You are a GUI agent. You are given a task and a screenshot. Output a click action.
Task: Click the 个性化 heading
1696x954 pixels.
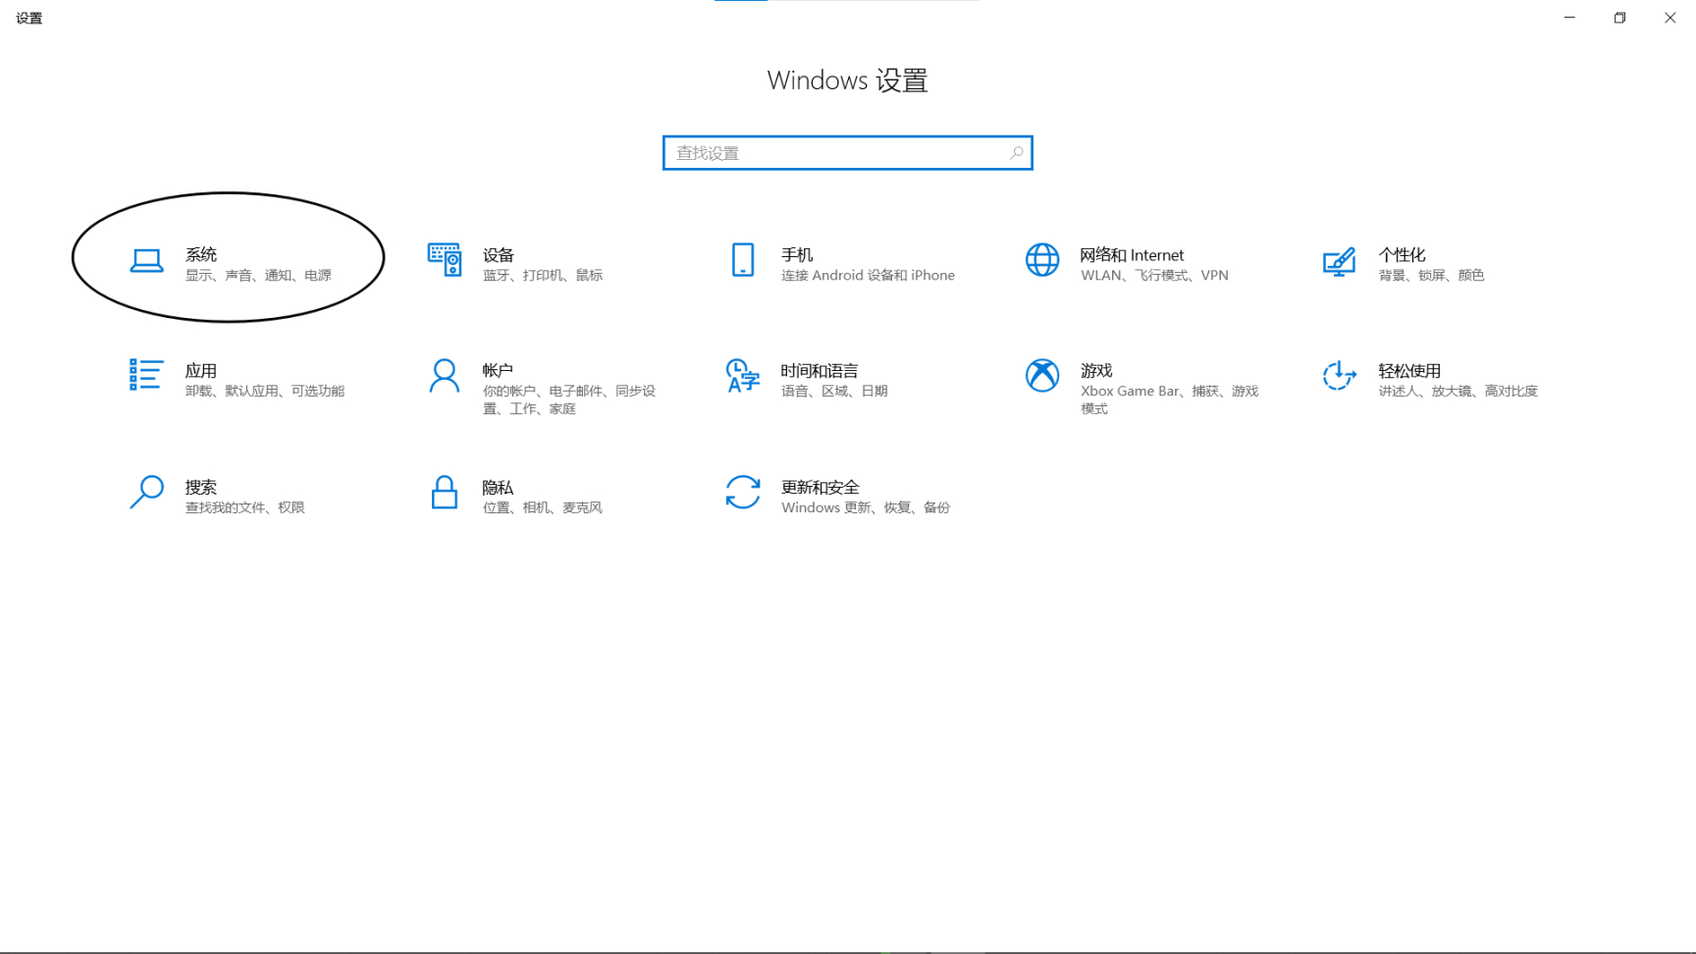click(1402, 254)
